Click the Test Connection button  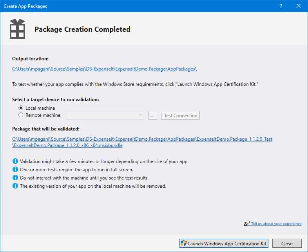pyautogui.click(x=181, y=115)
